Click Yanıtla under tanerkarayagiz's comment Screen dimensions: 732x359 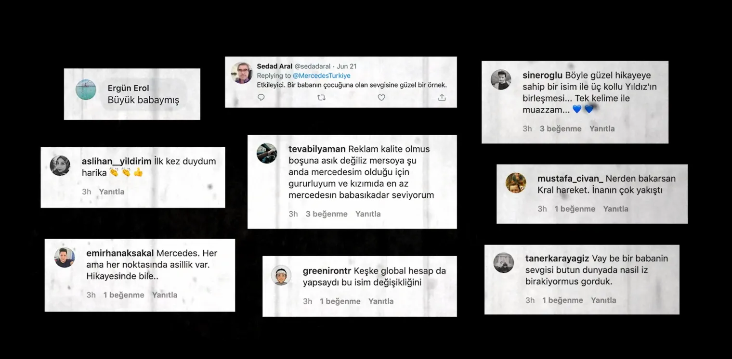tap(603, 300)
